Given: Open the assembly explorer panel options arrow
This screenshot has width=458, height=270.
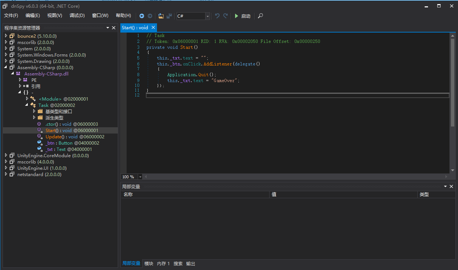Looking at the screenshot, I should click(x=108, y=28).
